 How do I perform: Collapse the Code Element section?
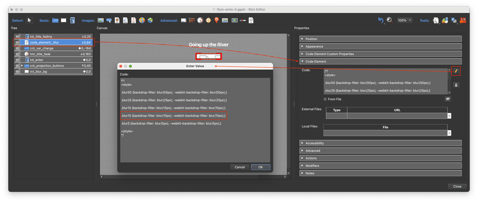pyautogui.click(x=380, y=61)
